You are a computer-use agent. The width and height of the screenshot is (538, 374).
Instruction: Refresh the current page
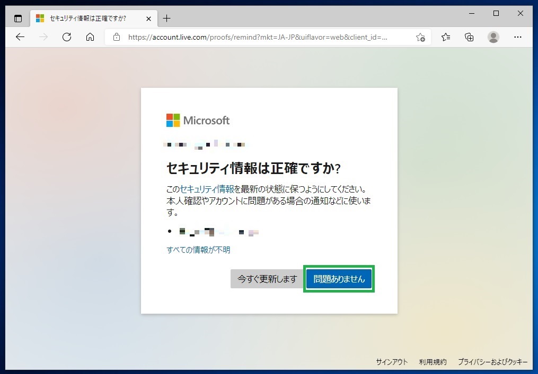pyautogui.click(x=67, y=37)
